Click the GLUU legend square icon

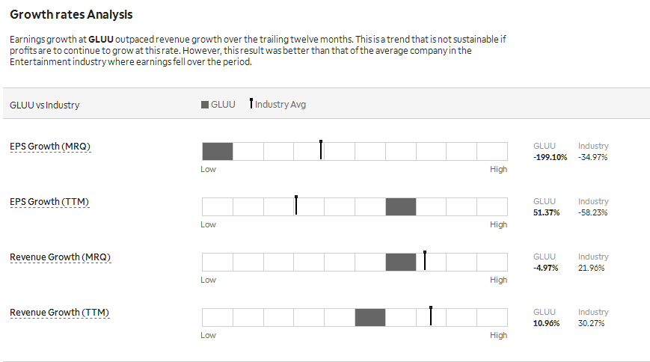(x=205, y=105)
